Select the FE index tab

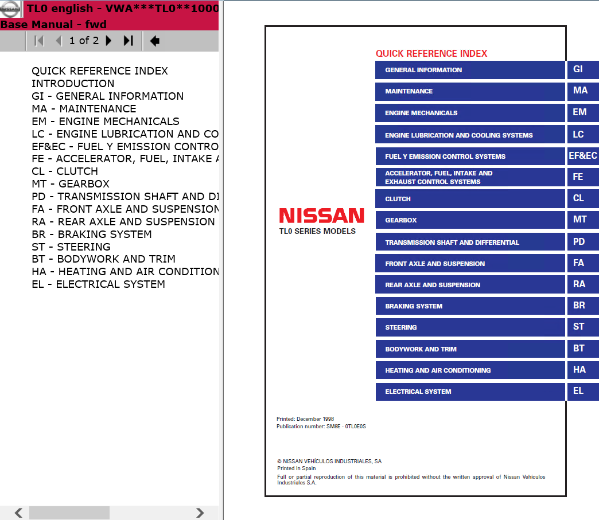point(583,177)
